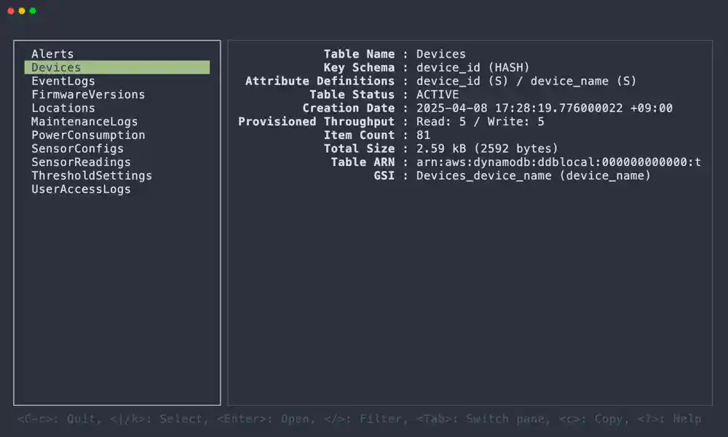Click the Table ARN value
Viewport: 728px width, 437px height.
558,162
